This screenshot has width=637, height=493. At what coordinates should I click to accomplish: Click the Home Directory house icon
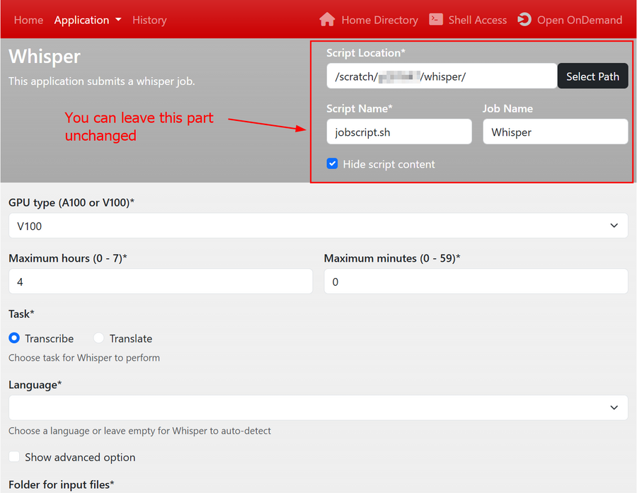(326, 20)
